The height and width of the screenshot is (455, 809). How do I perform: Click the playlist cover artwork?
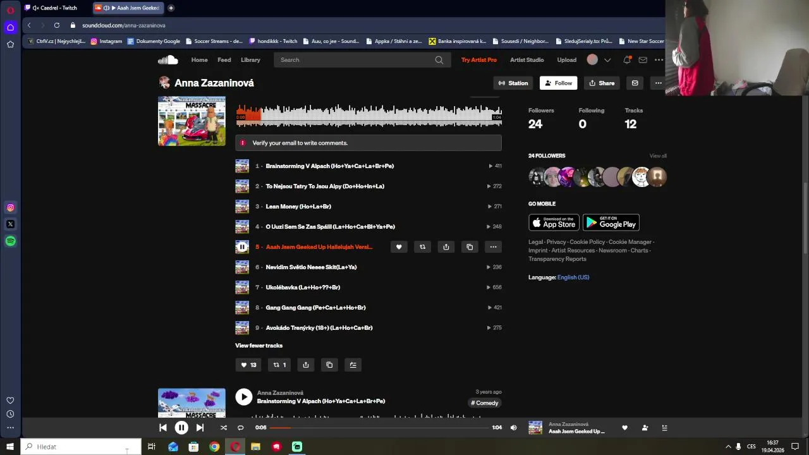[x=192, y=121]
